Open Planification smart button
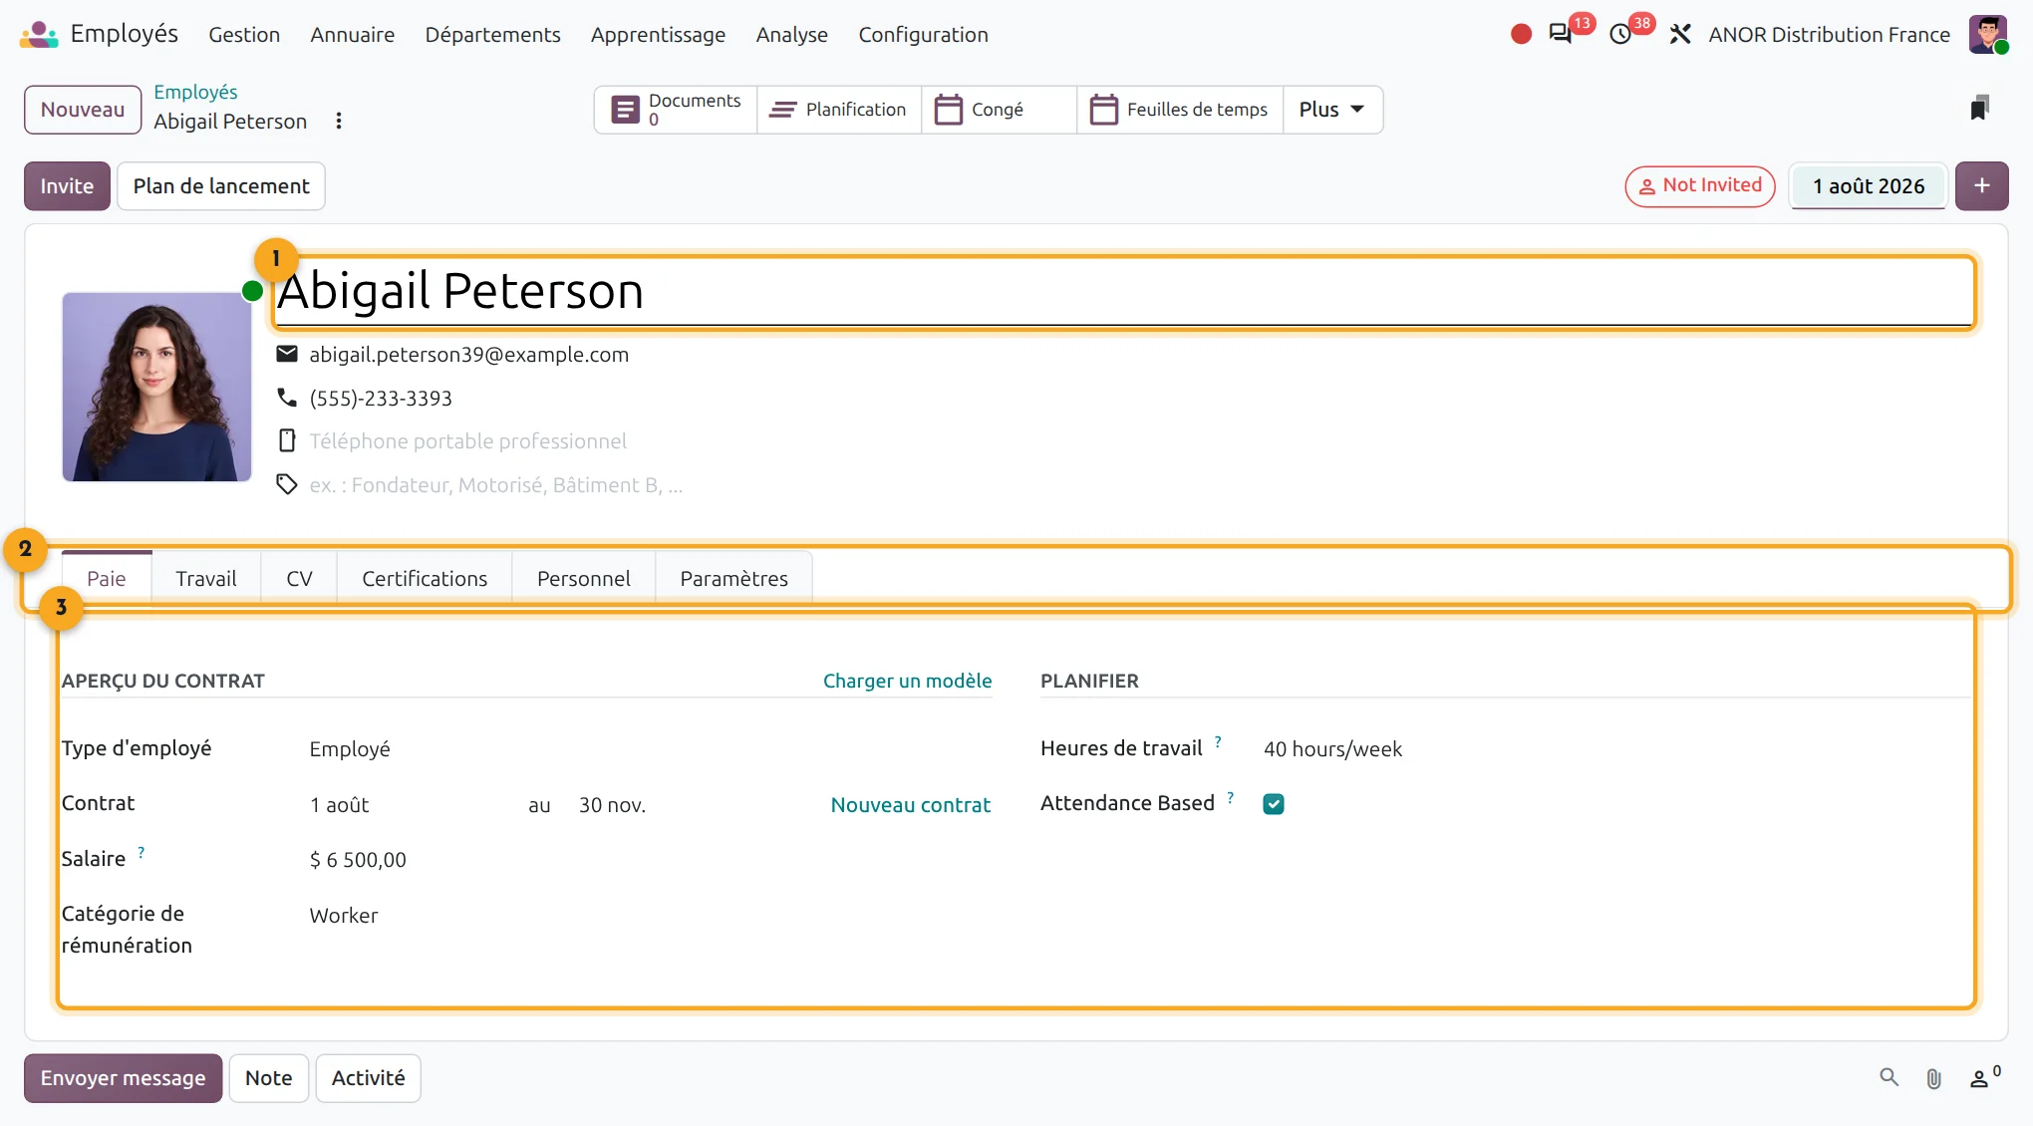 838,110
